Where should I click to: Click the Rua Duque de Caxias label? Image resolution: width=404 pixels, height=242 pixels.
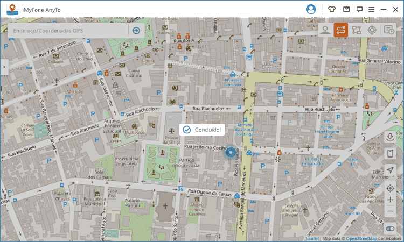(x=210, y=193)
